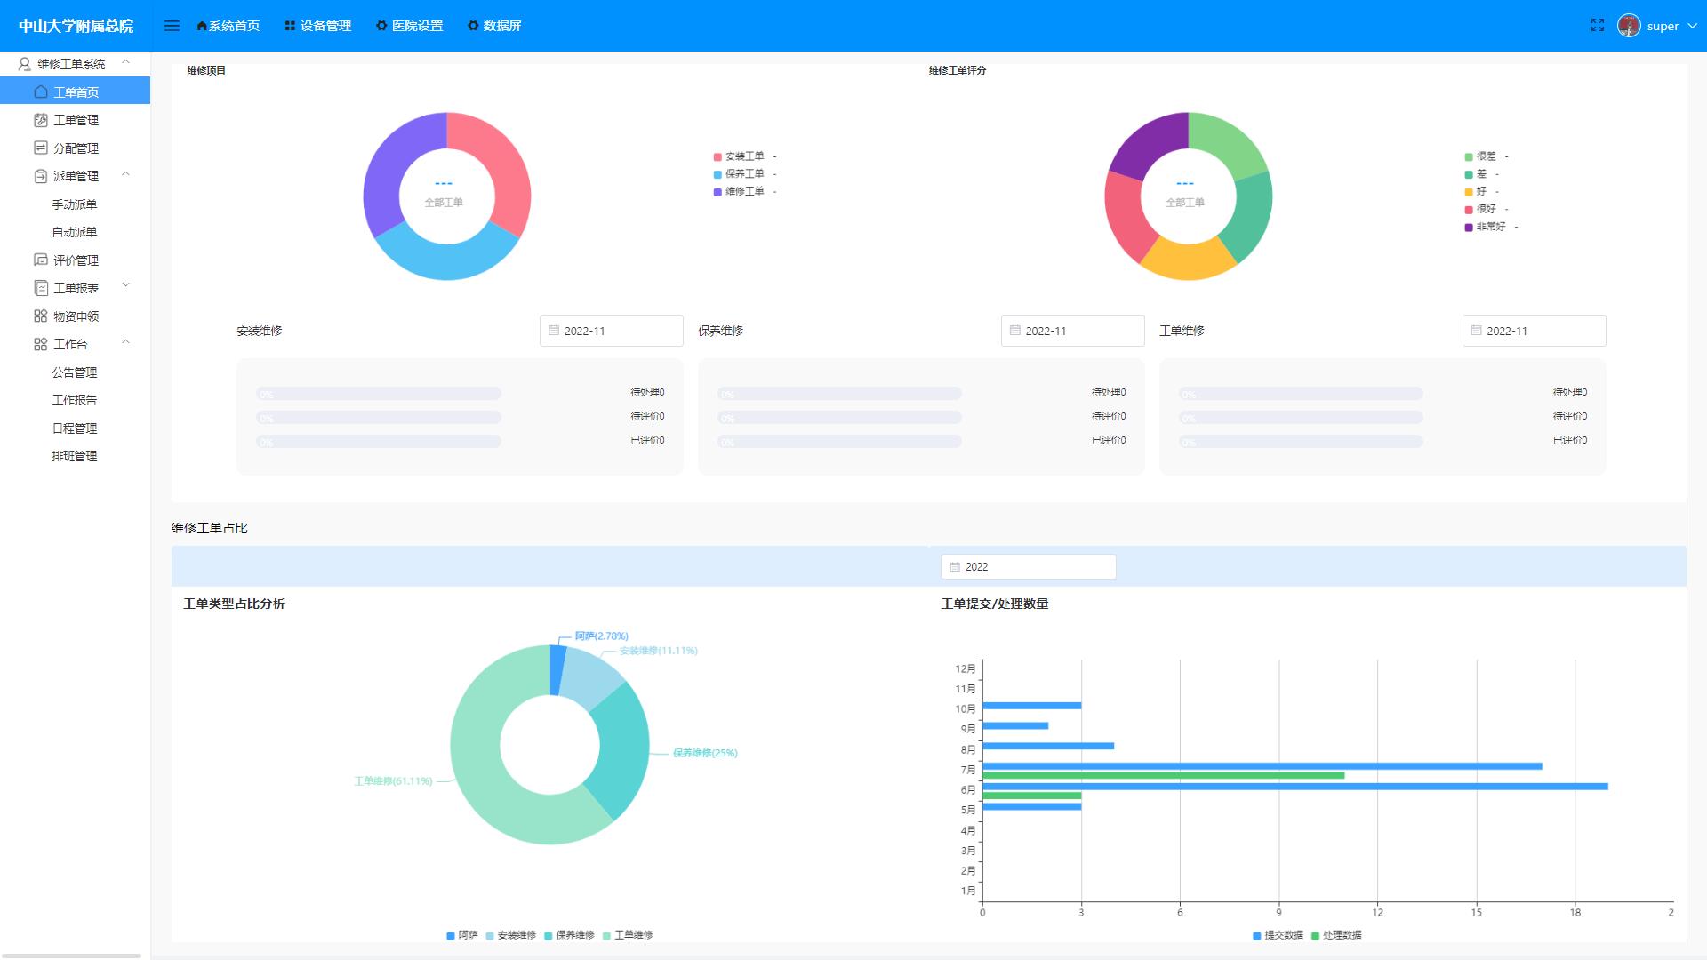The width and height of the screenshot is (1707, 960).
Task: Open 工作报告 sidebar item
Action: coord(75,400)
